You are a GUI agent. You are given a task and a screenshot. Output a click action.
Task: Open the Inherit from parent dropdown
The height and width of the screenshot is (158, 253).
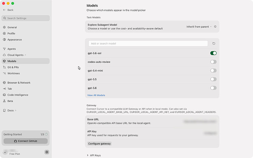(199, 27)
